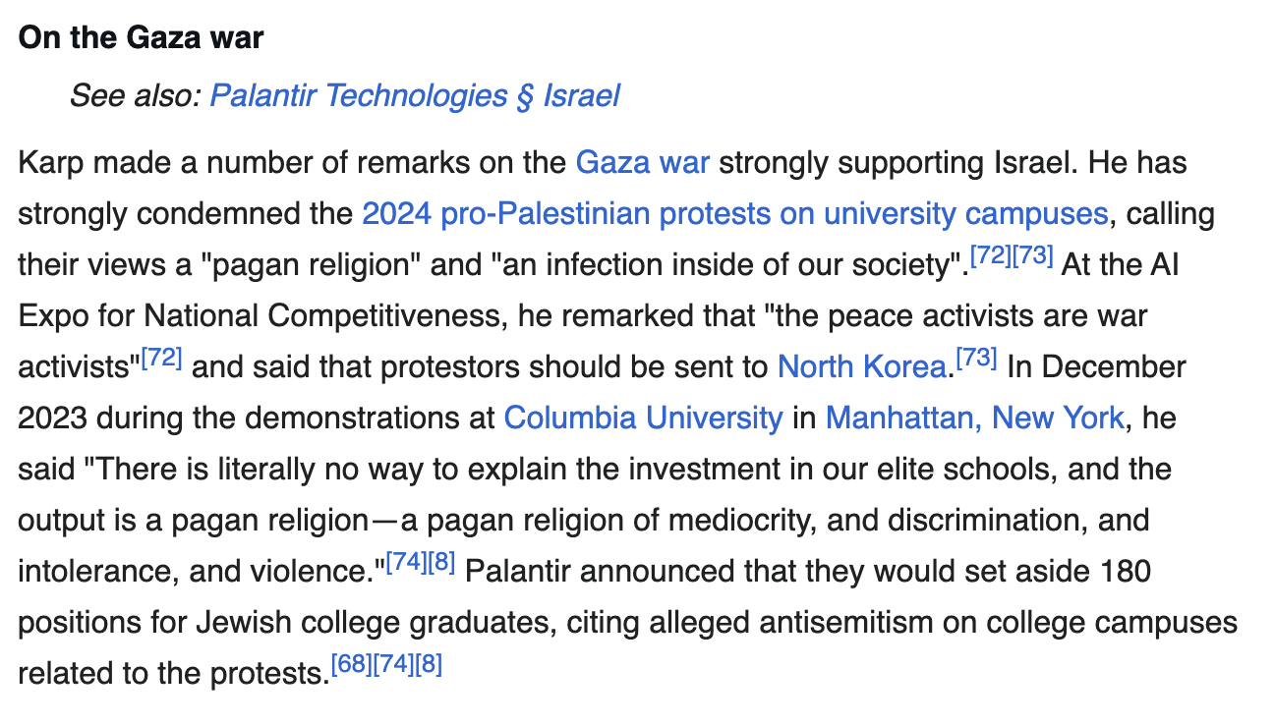Open citation [74] after "related to the protests"
1274x725 pixels.
click(394, 666)
